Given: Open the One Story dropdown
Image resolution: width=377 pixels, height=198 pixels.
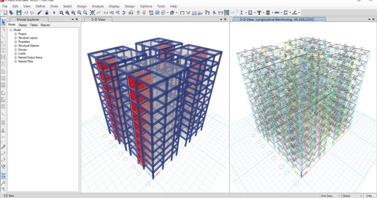Looking at the screenshot, I should pyautogui.click(x=330, y=196).
